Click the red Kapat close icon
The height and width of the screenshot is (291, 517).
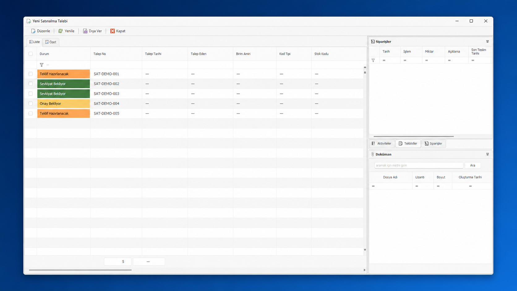click(x=113, y=31)
